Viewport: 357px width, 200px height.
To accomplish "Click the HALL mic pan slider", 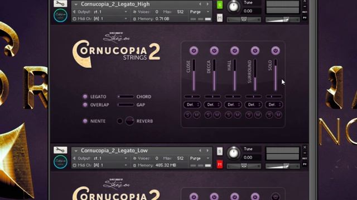I will (233, 97).
